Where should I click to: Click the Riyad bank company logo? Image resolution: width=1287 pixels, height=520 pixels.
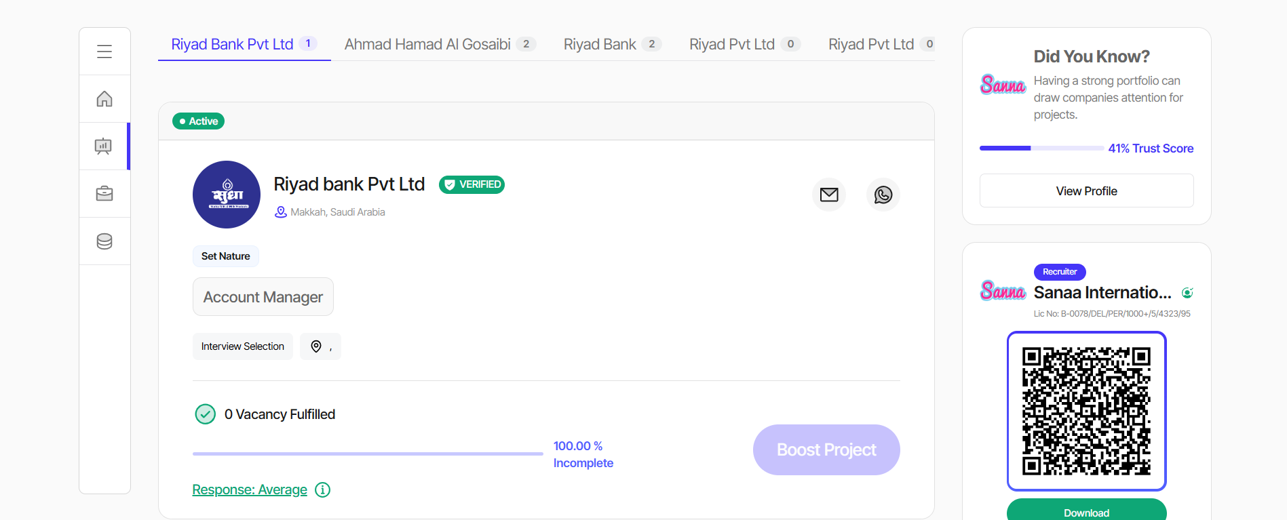coord(227,195)
